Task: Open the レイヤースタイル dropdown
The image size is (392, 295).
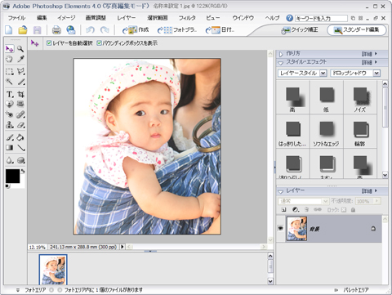Action: tap(323, 73)
